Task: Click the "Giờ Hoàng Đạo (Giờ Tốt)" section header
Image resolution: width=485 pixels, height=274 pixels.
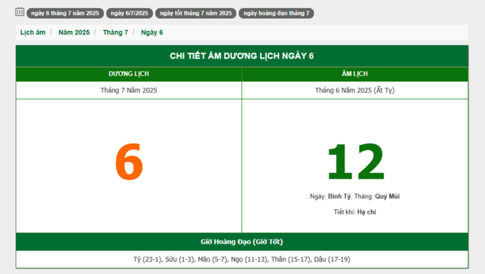Action: pyautogui.click(x=242, y=241)
